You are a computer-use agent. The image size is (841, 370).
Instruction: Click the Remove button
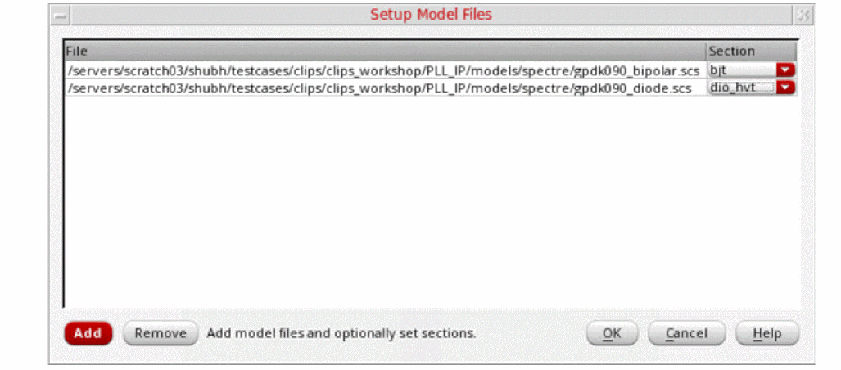161,333
